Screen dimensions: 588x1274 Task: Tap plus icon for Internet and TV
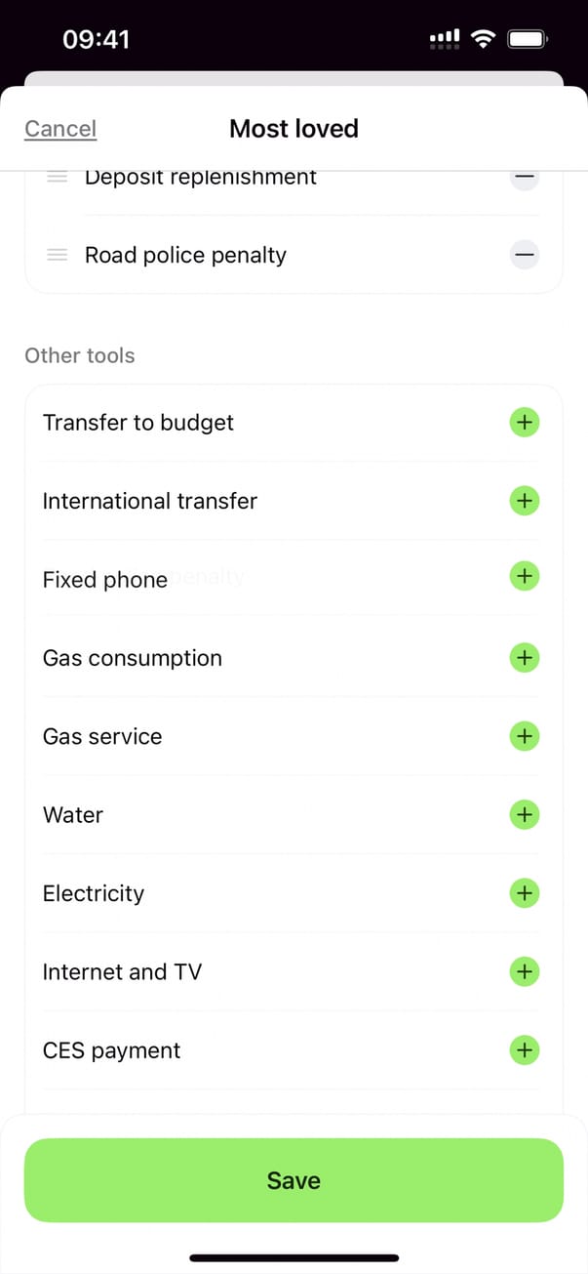tap(525, 971)
